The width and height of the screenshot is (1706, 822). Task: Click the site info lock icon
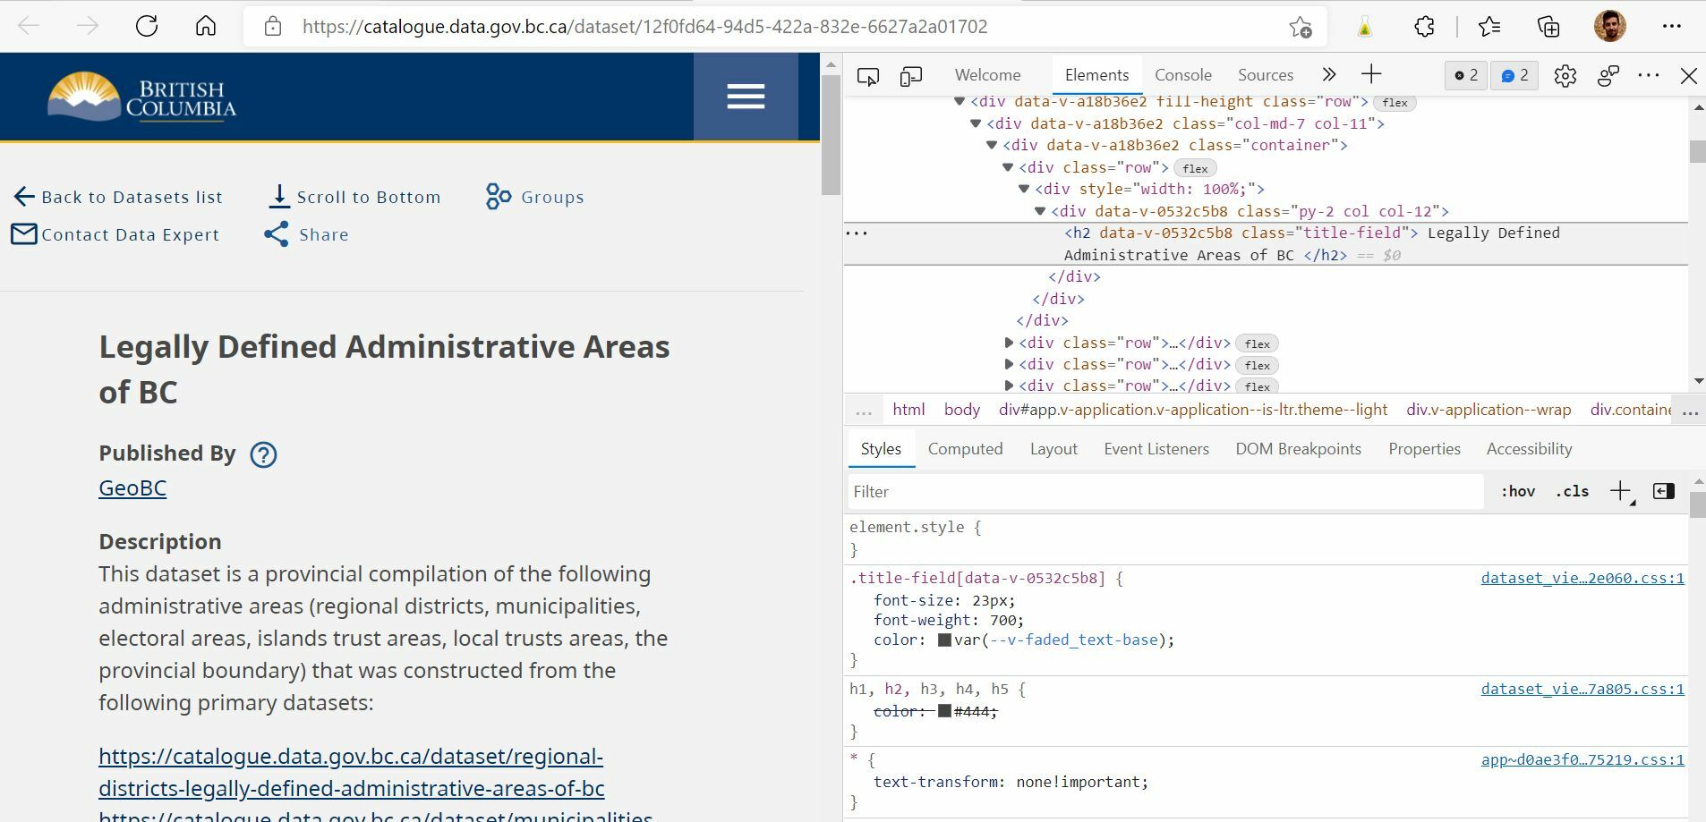273,27
